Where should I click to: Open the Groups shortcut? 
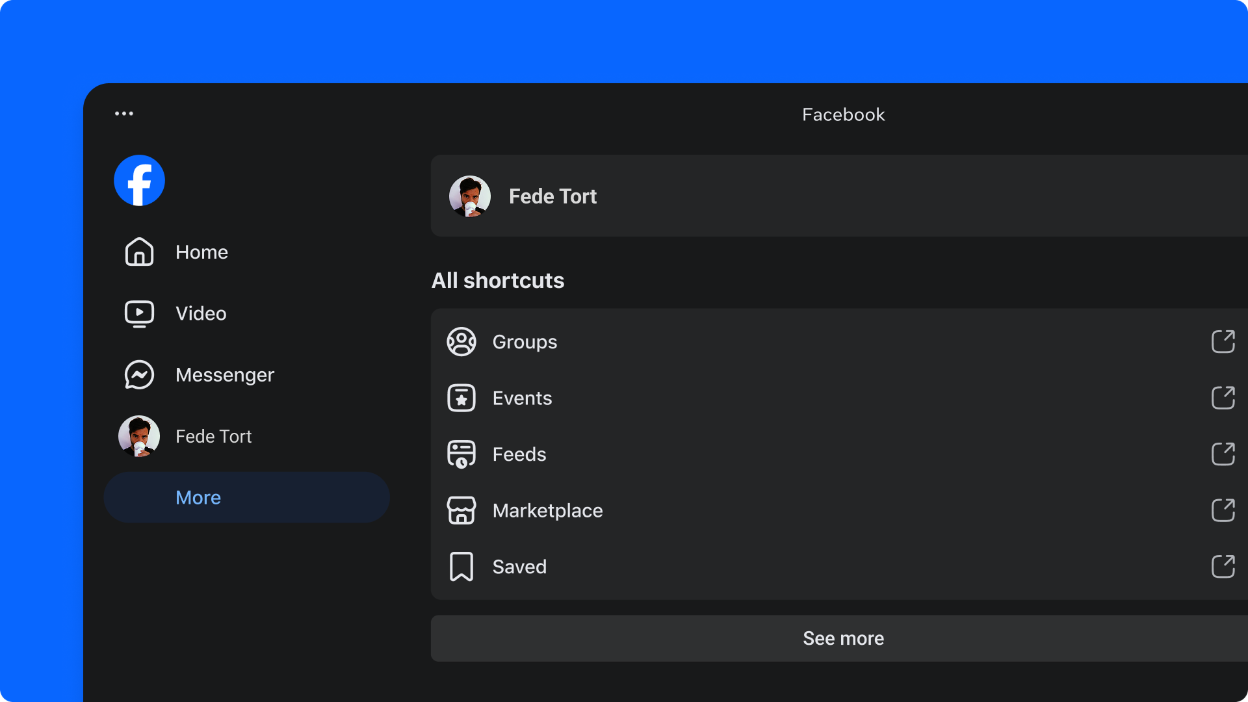coord(839,342)
